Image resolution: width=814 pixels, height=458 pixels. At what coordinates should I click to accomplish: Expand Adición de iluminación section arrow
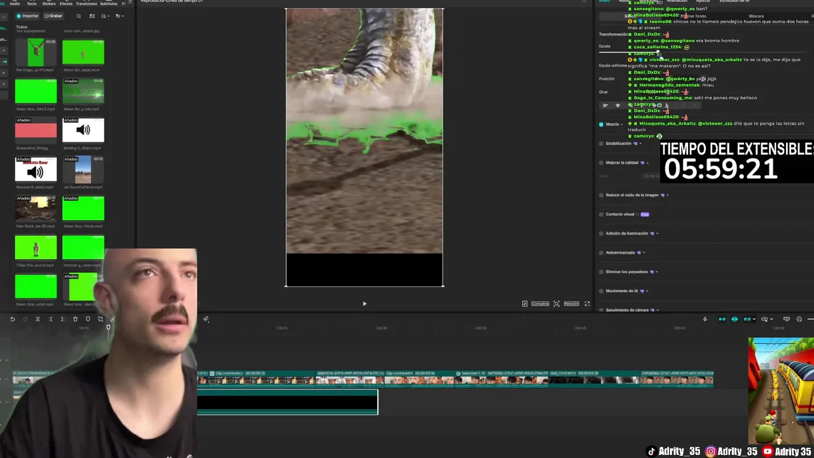pos(657,233)
